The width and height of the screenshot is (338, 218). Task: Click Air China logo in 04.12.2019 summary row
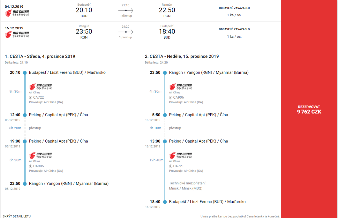(17, 13)
